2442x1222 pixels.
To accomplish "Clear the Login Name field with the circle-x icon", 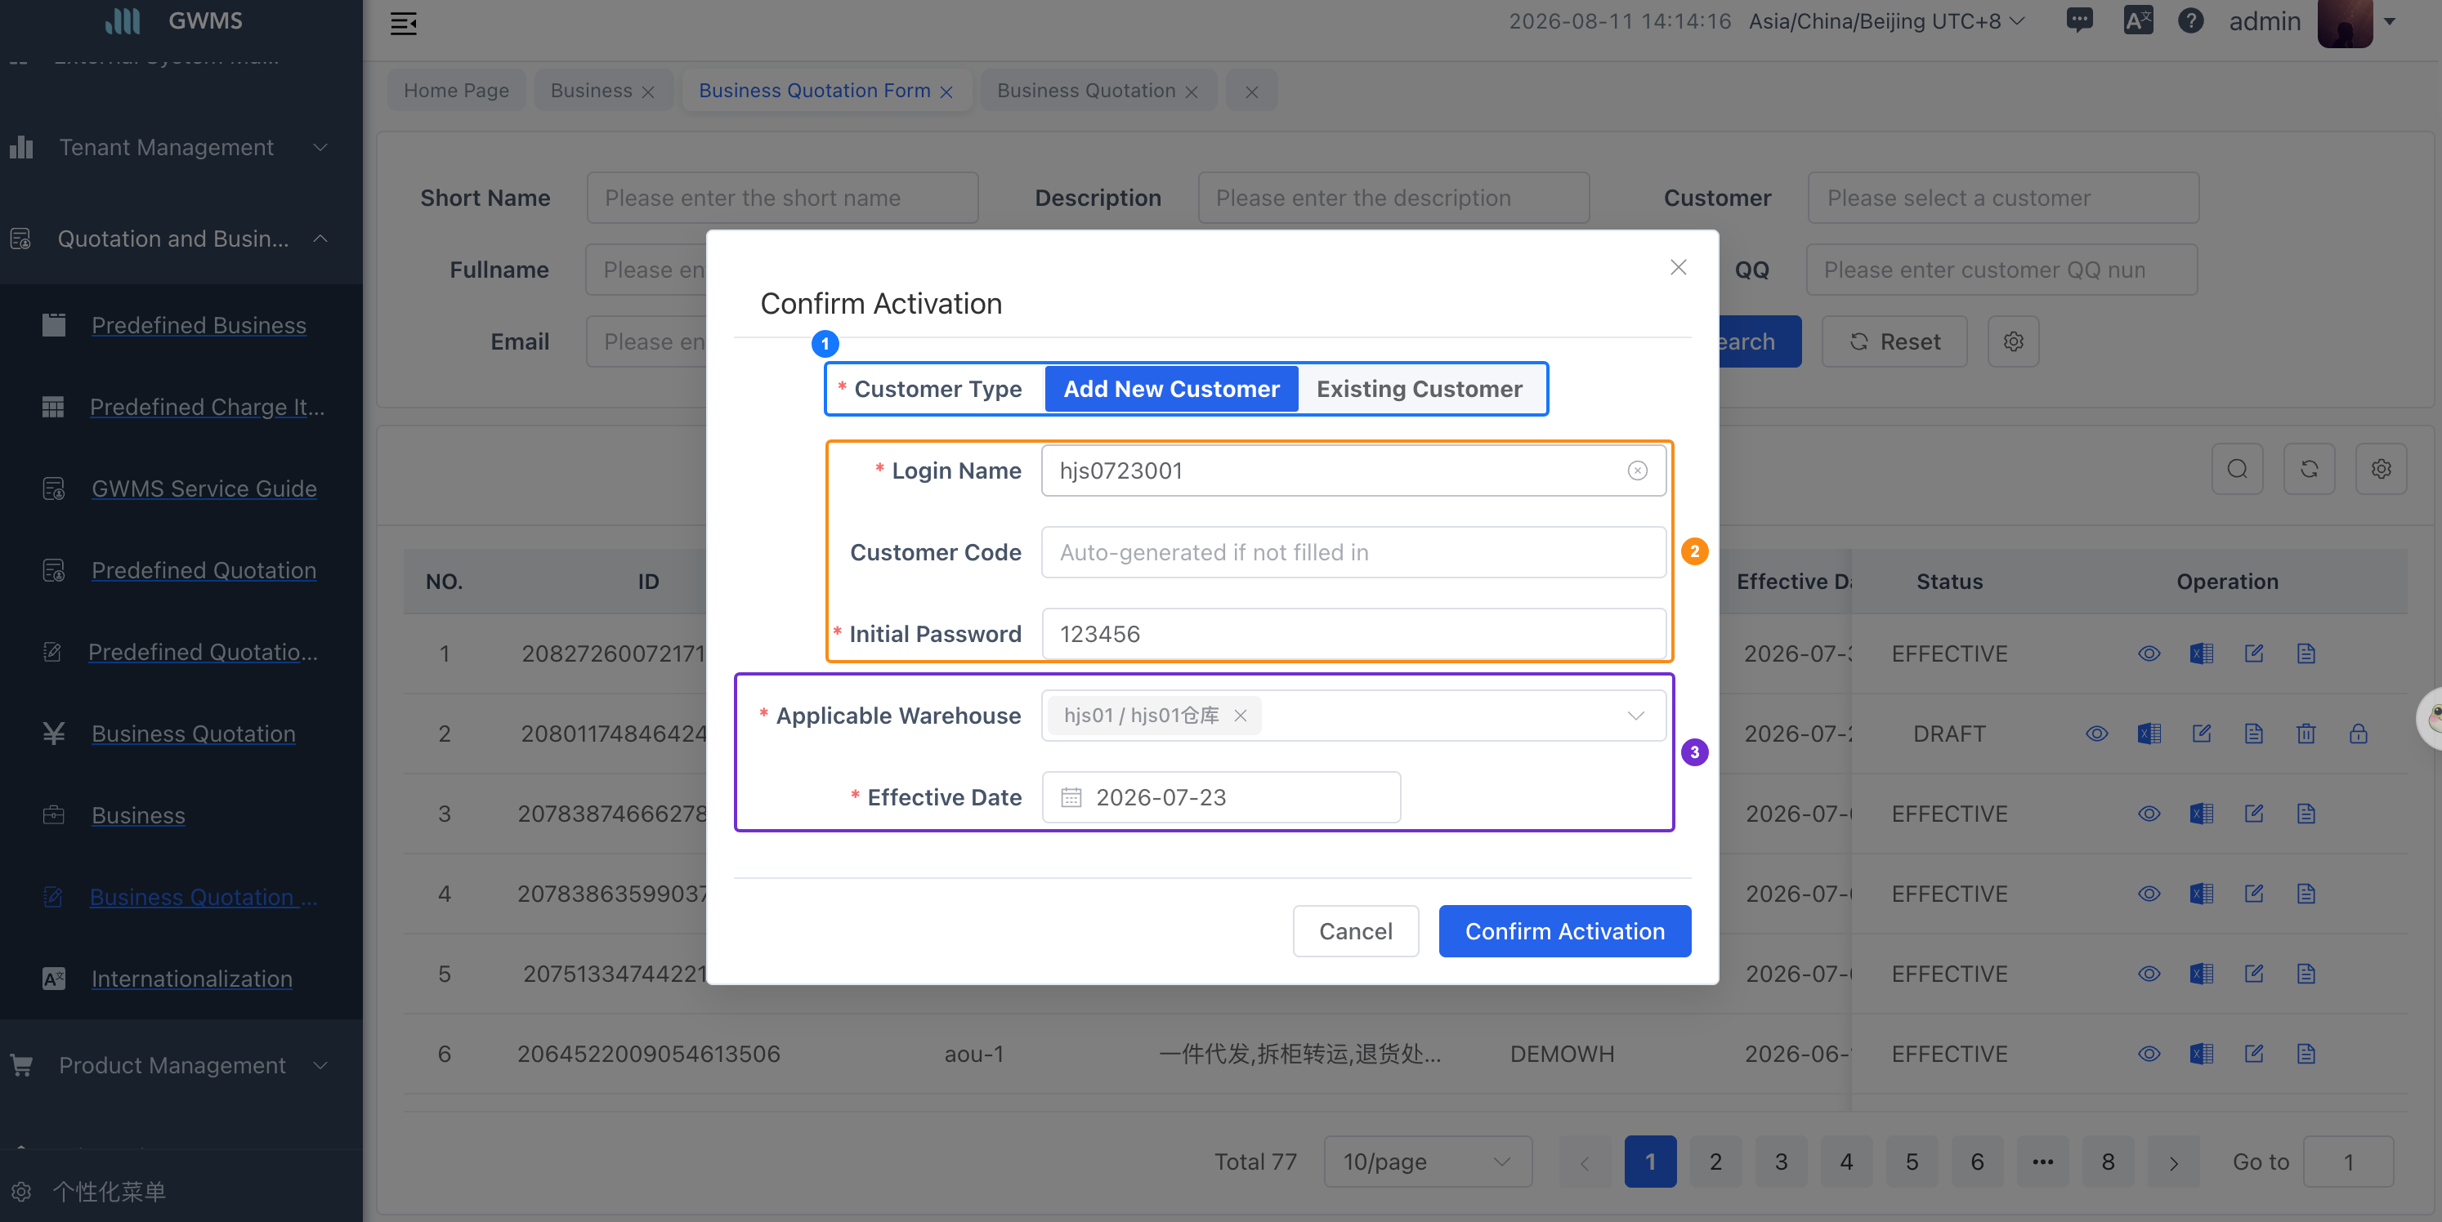I will pyautogui.click(x=1637, y=471).
